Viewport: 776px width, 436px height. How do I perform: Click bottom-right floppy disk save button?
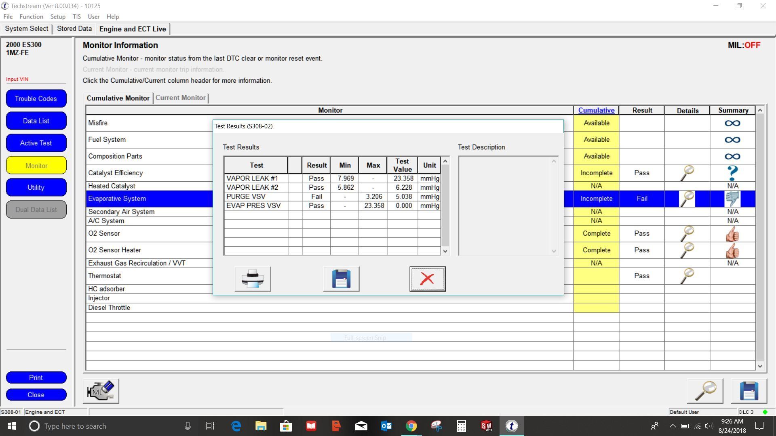[x=749, y=391]
